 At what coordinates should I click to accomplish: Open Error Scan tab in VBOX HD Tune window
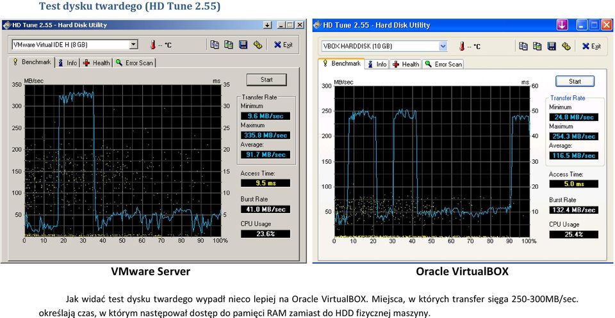[443, 64]
